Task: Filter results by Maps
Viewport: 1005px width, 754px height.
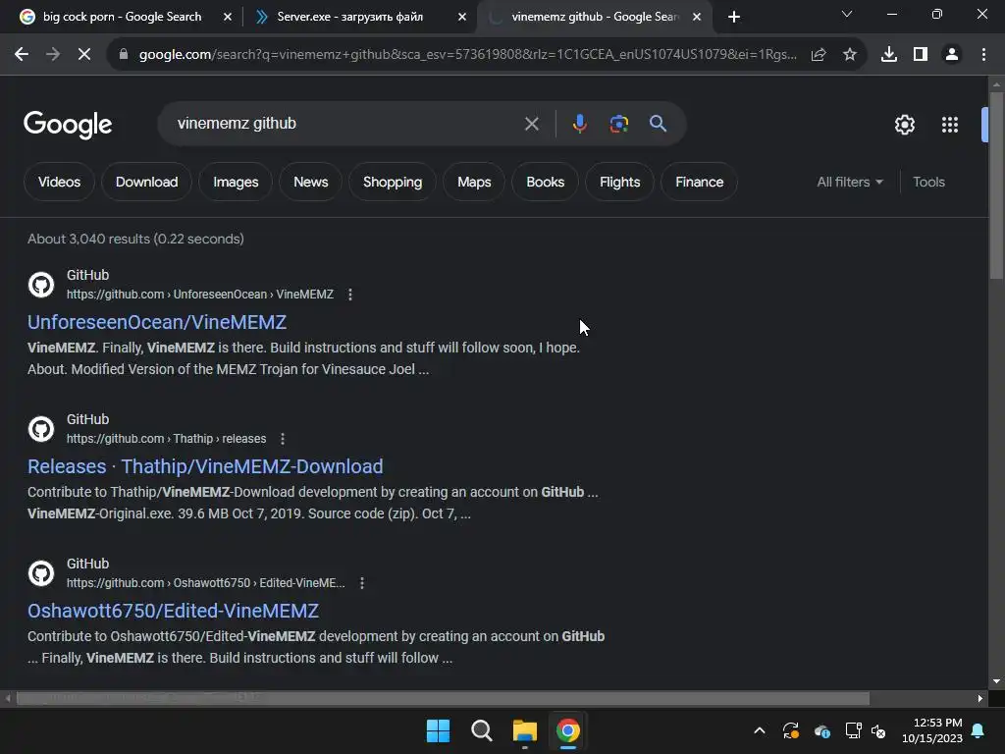Action: [x=474, y=182]
